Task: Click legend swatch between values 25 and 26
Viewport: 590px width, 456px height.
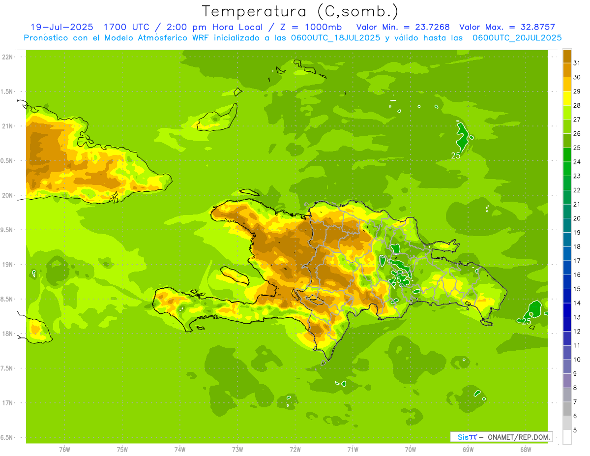Action: click(567, 140)
